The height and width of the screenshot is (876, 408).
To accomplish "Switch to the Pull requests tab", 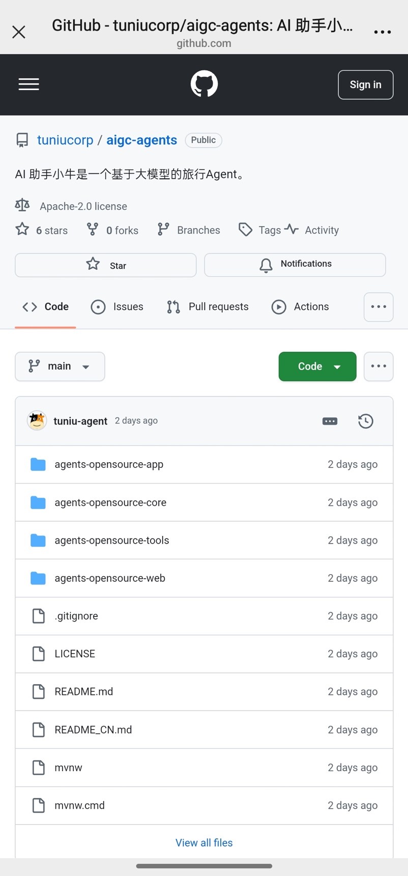I will coord(208,307).
